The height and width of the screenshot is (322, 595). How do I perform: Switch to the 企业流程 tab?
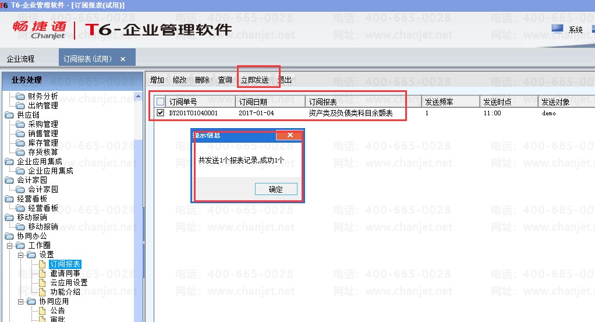(20, 59)
